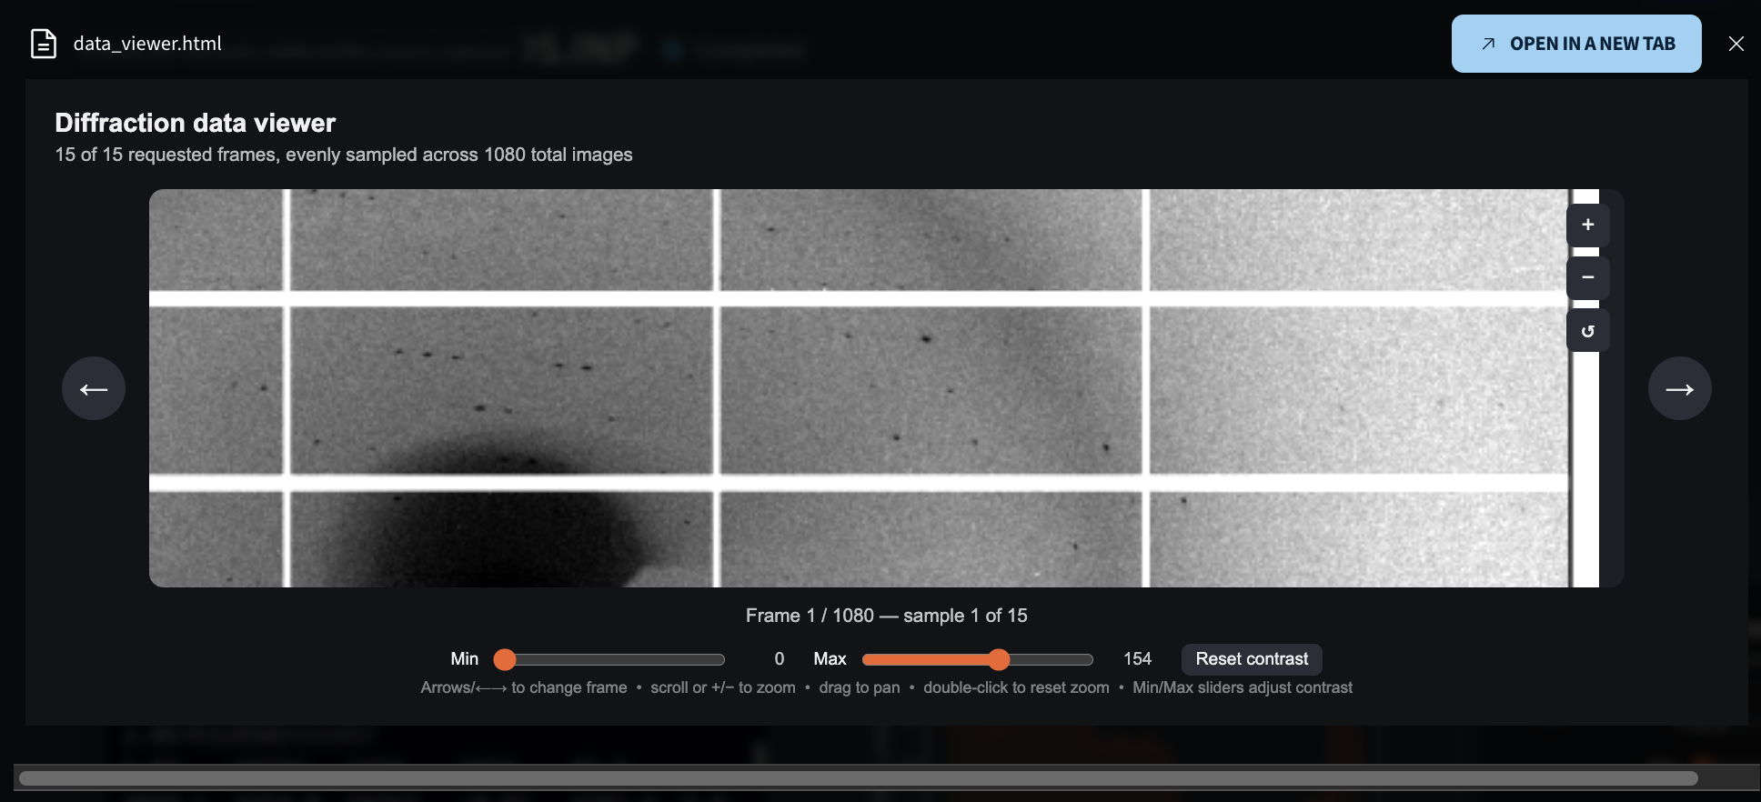
Task: Zoom in with the plus button
Action: point(1587,225)
